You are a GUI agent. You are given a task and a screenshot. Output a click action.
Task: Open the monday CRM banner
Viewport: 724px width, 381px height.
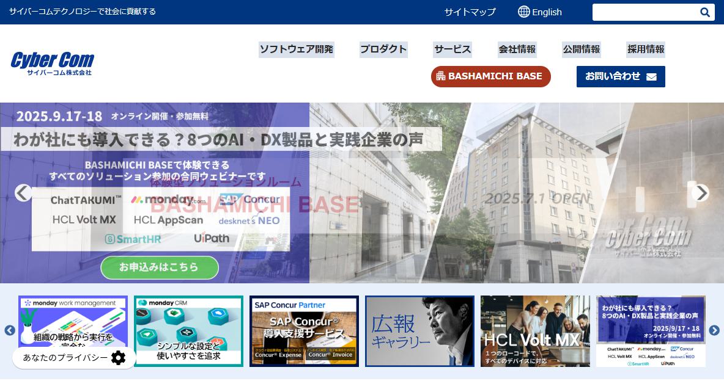click(x=188, y=331)
